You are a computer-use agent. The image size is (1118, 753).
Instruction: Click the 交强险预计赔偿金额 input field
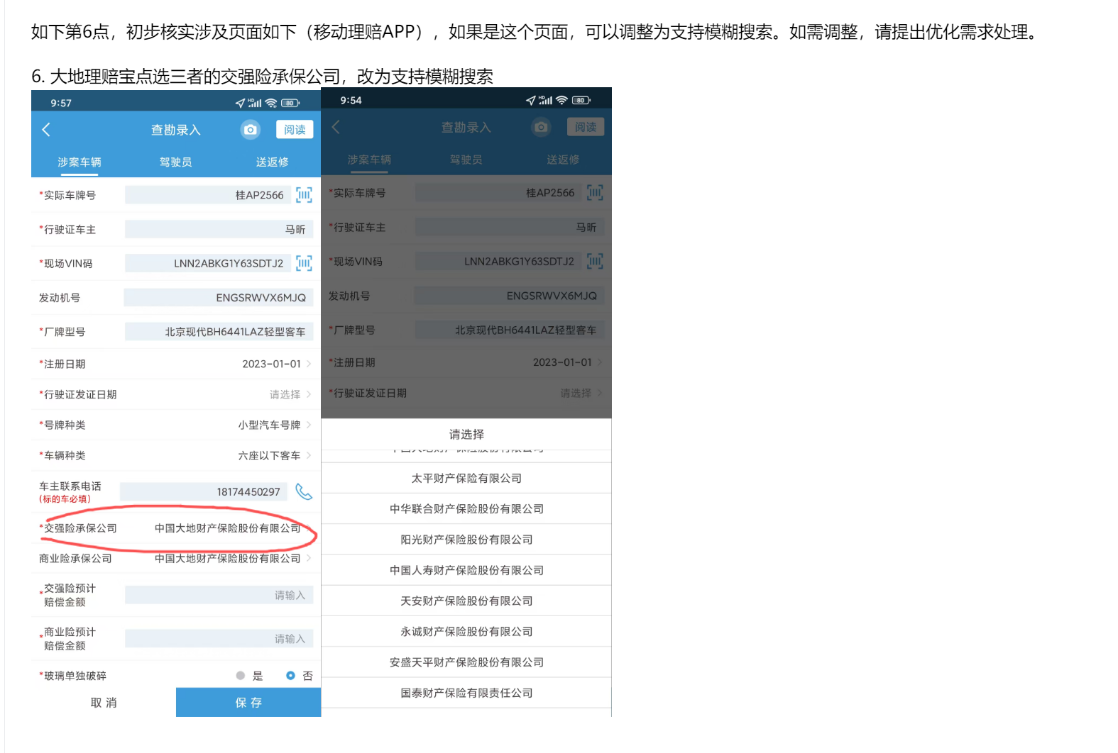click(219, 595)
